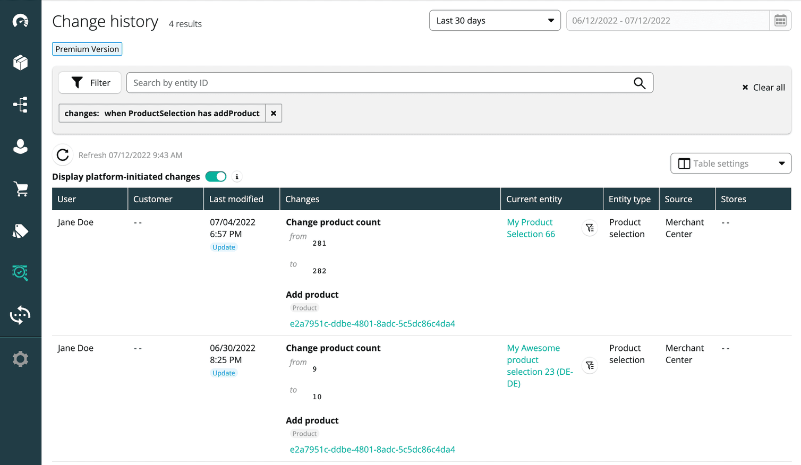Open the My Product Selection 66 link
Screen dimensions: 801x465
click(x=531, y=228)
